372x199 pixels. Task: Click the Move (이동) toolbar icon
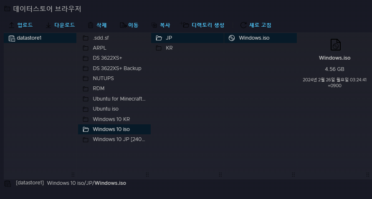(x=123, y=25)
